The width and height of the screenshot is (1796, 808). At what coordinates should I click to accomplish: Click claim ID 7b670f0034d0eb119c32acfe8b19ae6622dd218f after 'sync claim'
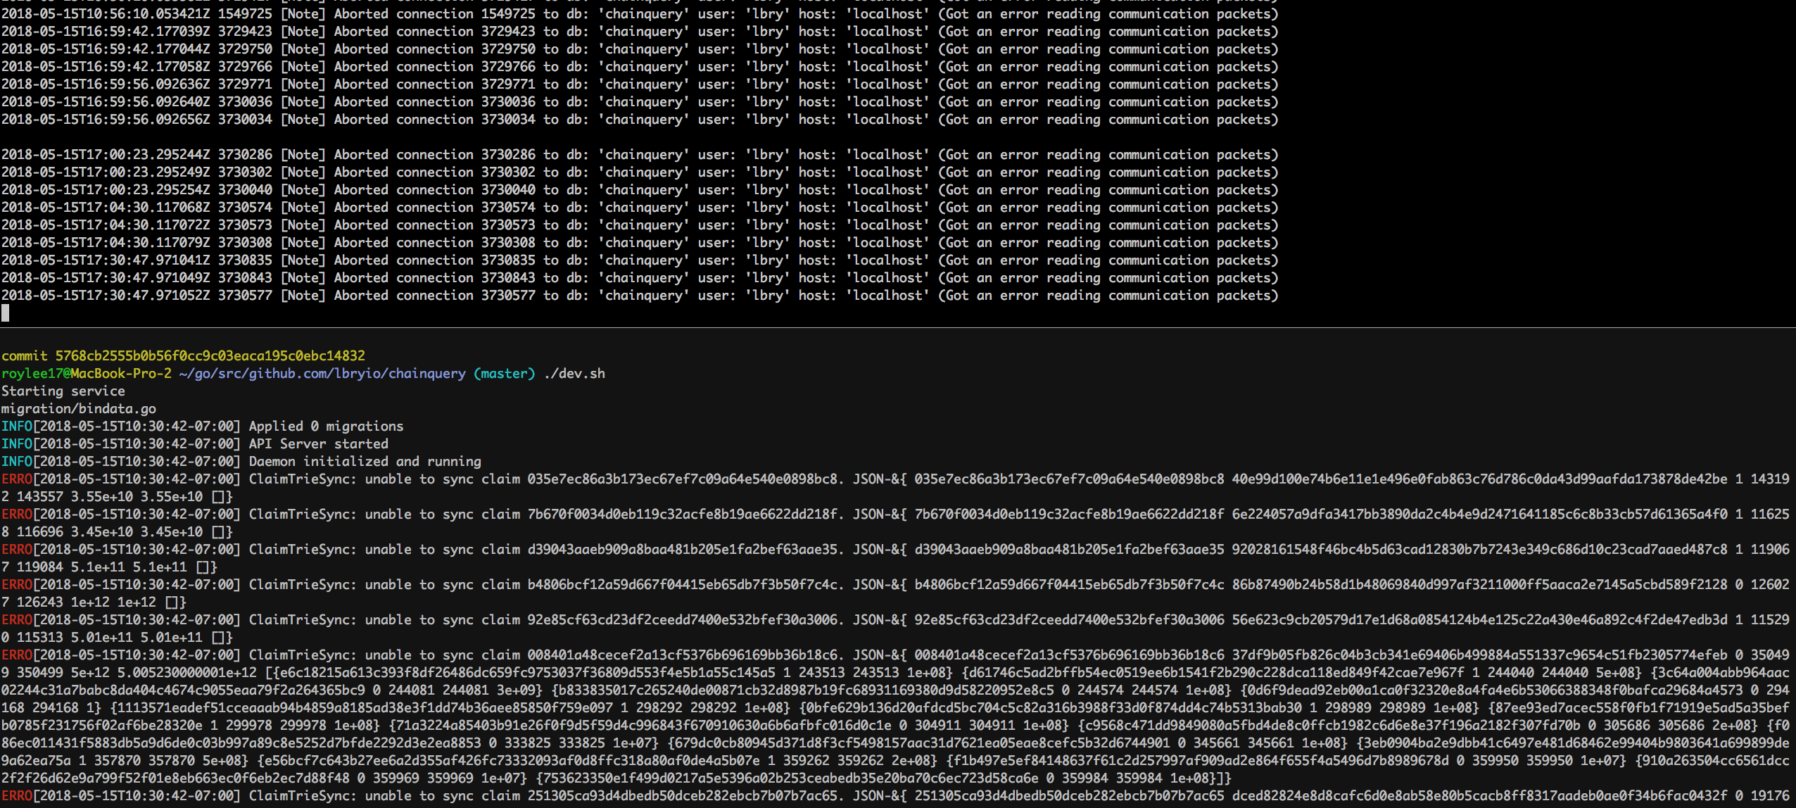[x=682, y=515]
